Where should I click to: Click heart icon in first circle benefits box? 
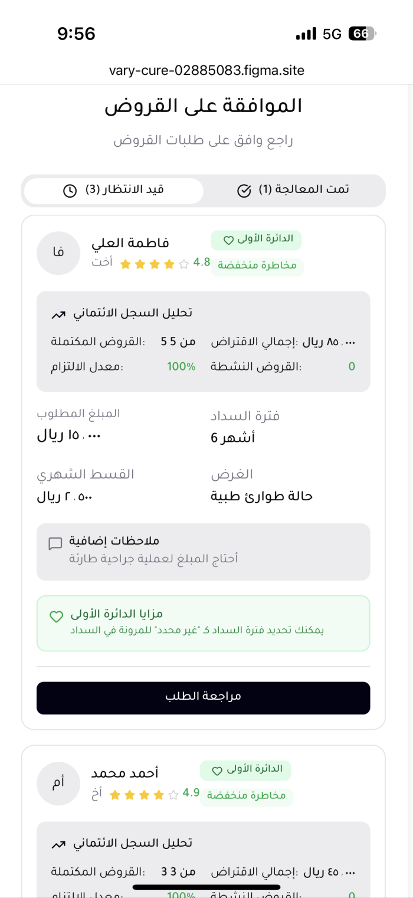click(56, 617)
